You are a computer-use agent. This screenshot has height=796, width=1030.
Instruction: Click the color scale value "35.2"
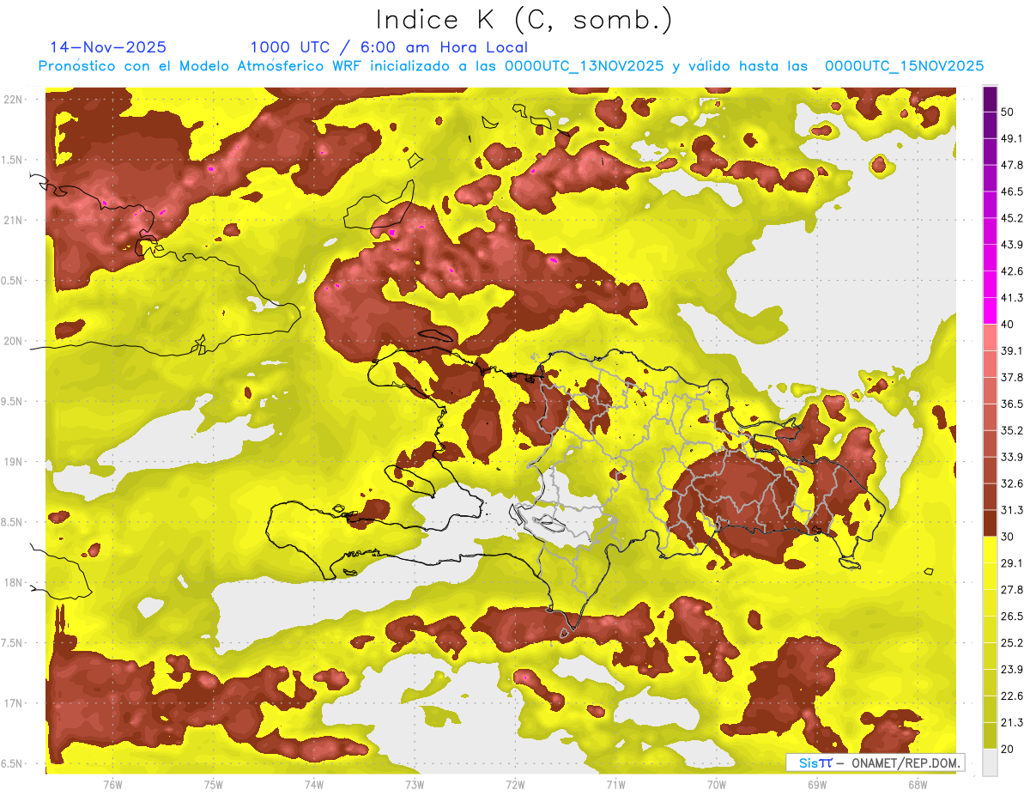pos(1011,430)
